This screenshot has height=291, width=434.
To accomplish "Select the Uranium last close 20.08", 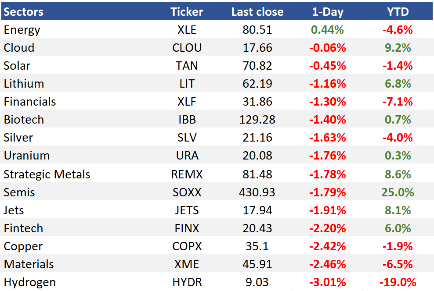I will (257, 156).
